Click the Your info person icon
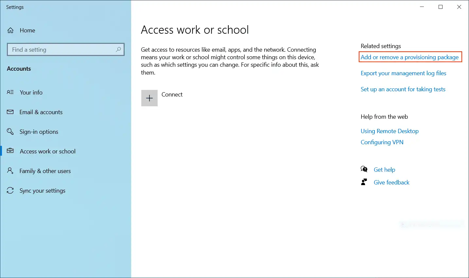Screen dimensions: 469x278 click(x=10, y=92)
